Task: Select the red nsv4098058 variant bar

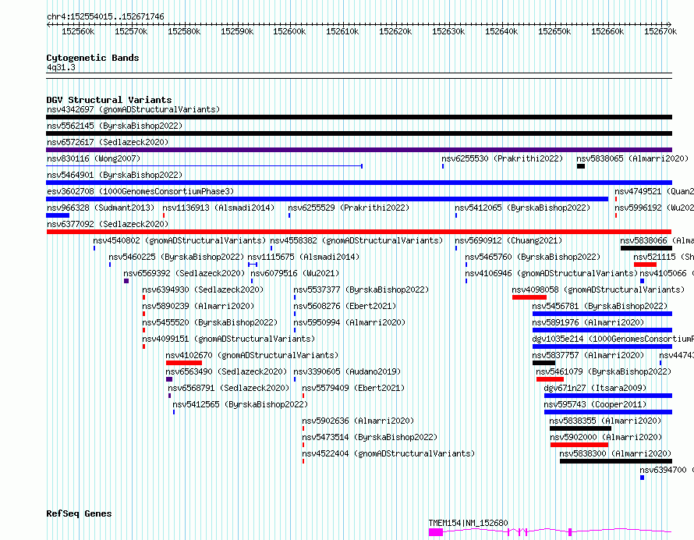Action: point(529,297)
